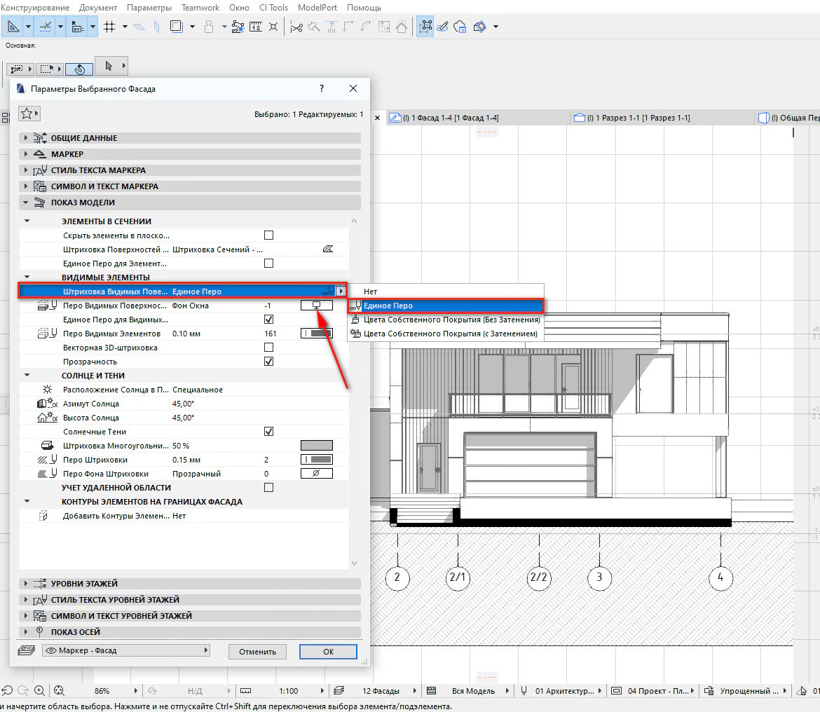Screen dimensions: 820x712
Task: Choose 'Единое Перо' from popup menu
Action: pyautogui.click(x=388, y=306)
